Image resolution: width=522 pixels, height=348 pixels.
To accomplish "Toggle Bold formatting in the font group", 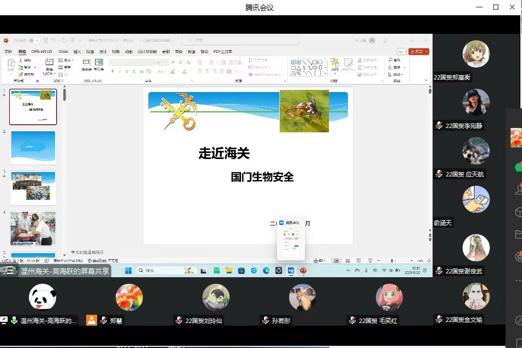I will pos(112,71).
